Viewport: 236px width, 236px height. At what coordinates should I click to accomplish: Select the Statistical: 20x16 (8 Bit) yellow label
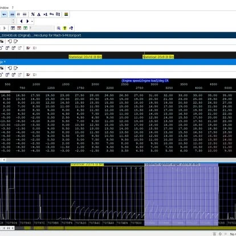86,57
